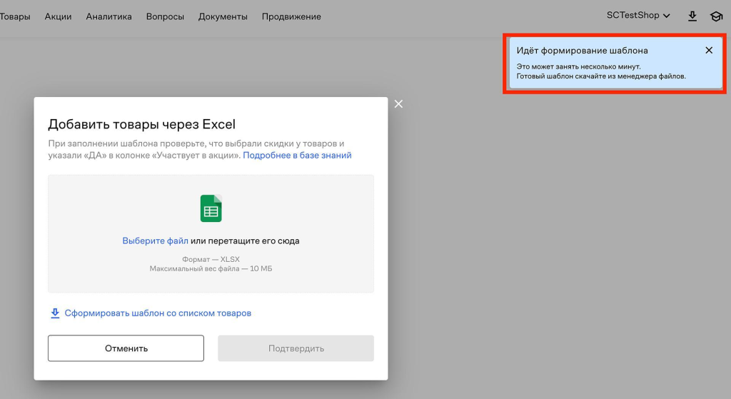Open 'Подробнее в базе знаний' link
The width and height of the screenshot is (731, 399).
click(x=297, y=155)
